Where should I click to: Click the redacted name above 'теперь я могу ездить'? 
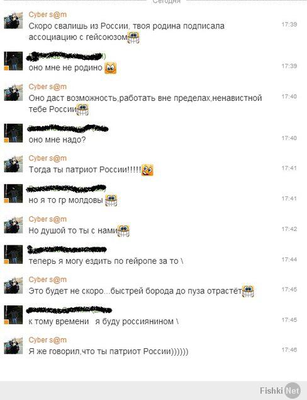[67, 249]
